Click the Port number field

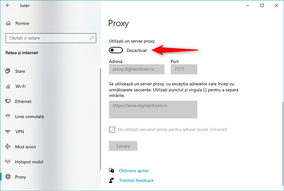coord(184,69)
